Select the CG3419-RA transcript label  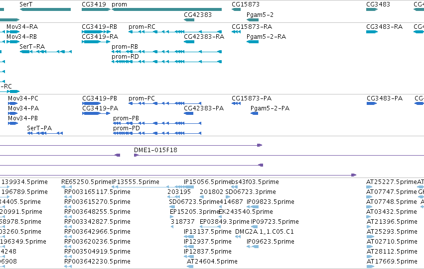[x=100, y=37]
